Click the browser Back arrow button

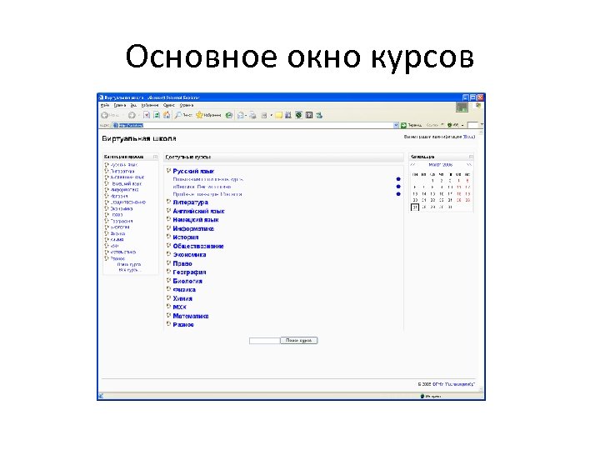[x=105, y=115]
